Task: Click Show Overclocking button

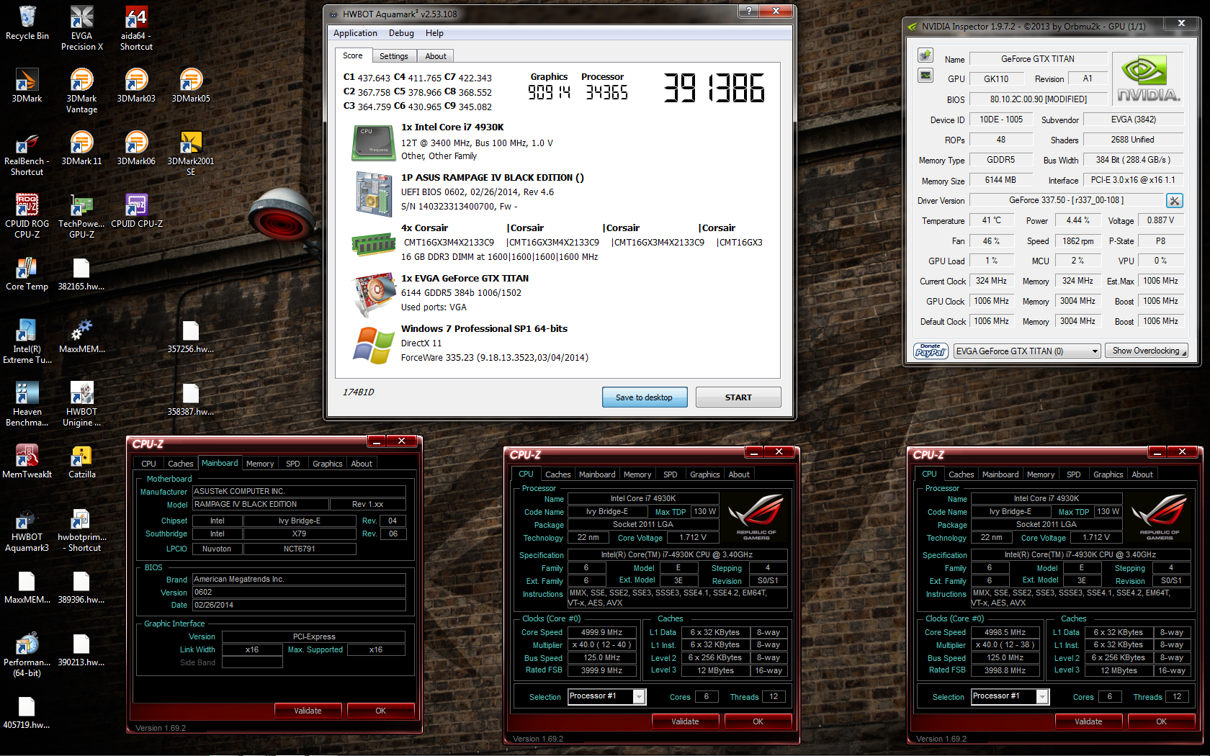Action: click(x=1146, y=351)
